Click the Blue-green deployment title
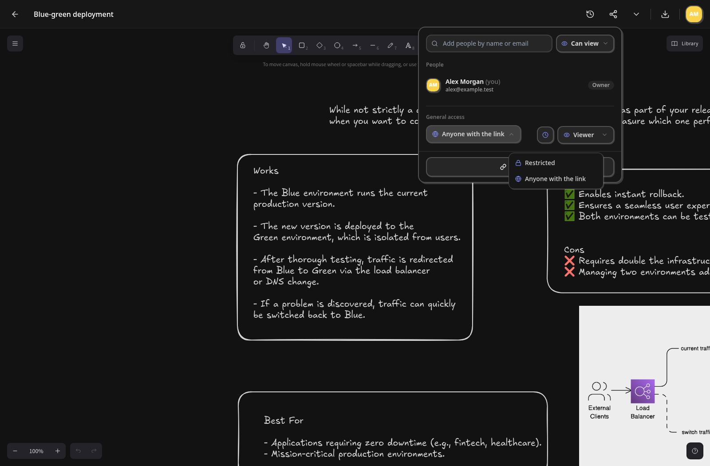The height and width of the screenshot is (466, 710). [74, 14]
